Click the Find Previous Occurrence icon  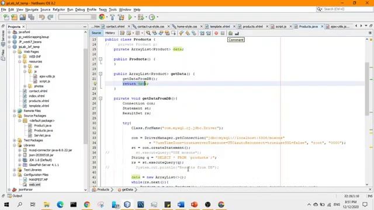tap(154, 33)
